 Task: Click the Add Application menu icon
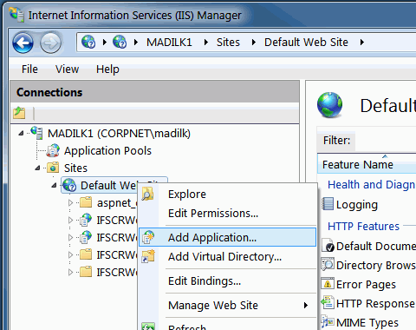point(148,237)
